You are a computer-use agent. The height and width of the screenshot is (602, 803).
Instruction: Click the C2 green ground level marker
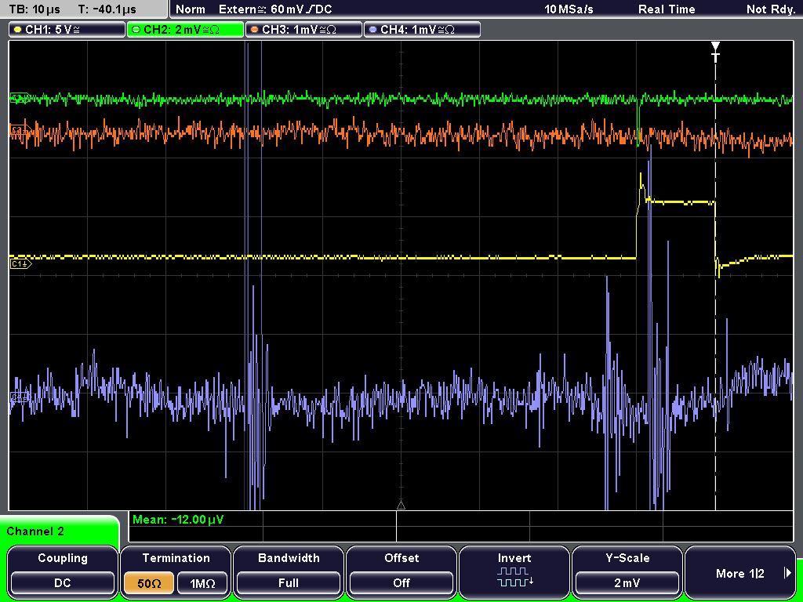tap(20, 98)
